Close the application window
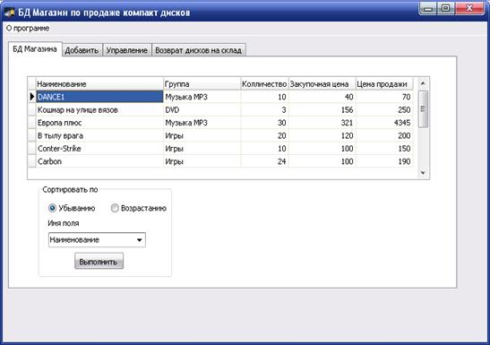 tap(469, 8)
